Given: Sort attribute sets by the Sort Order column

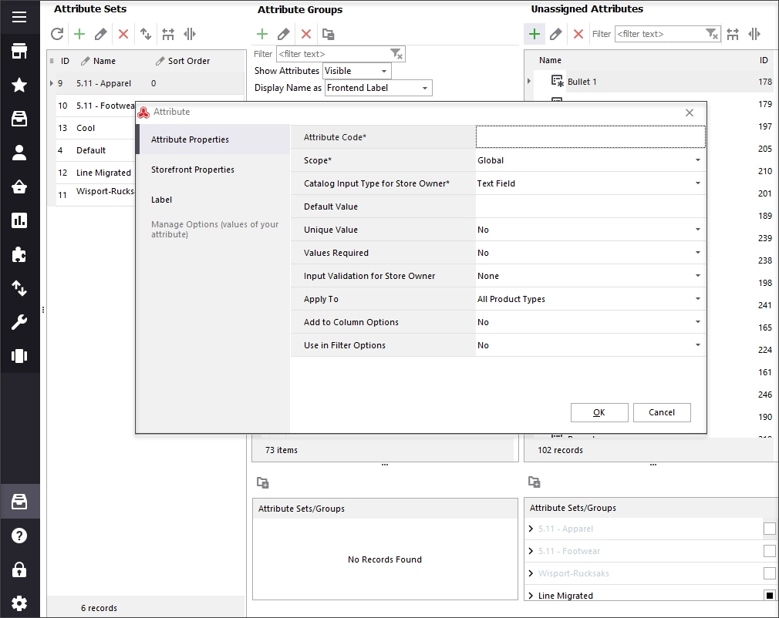Looking at the screenshot, I should 189,61.
